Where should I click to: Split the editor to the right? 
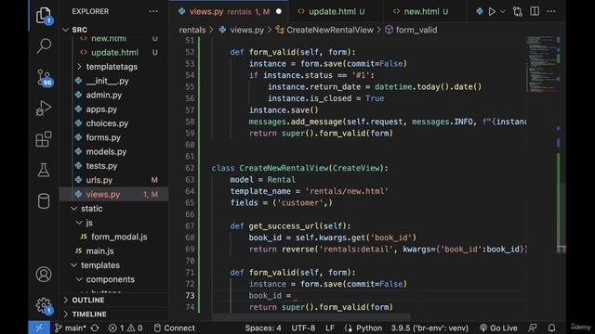pyautogui.click(x=535, y=11)
